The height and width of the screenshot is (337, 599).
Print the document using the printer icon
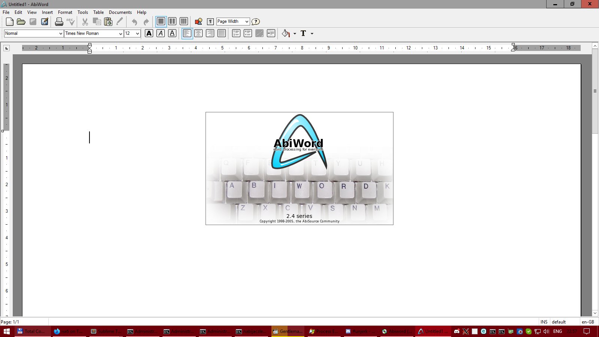[59, 22]
